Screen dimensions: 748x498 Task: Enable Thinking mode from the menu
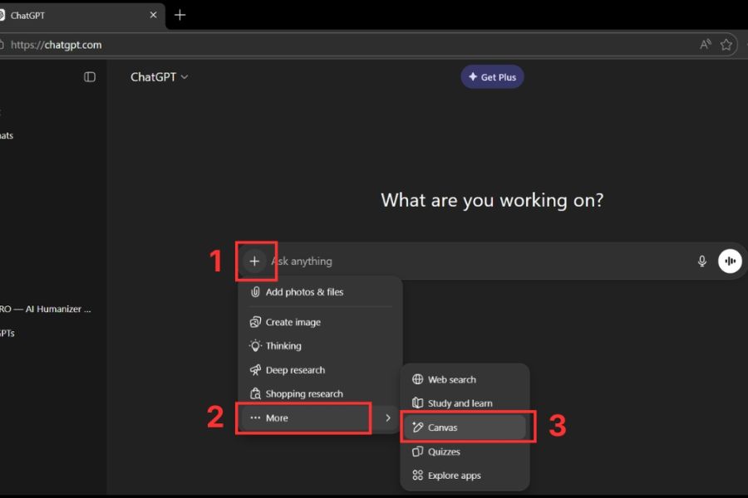[x=283, y=346]
